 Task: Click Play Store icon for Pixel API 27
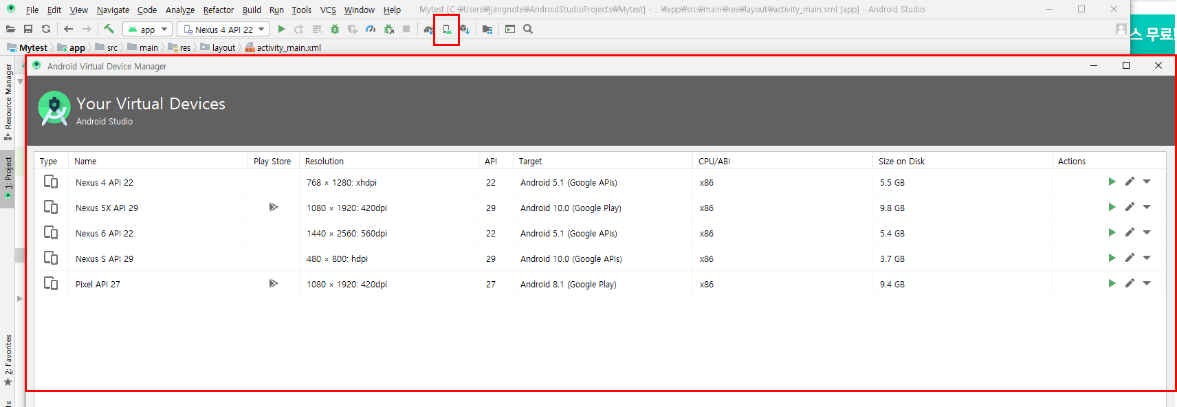click(x=274, y=283)
